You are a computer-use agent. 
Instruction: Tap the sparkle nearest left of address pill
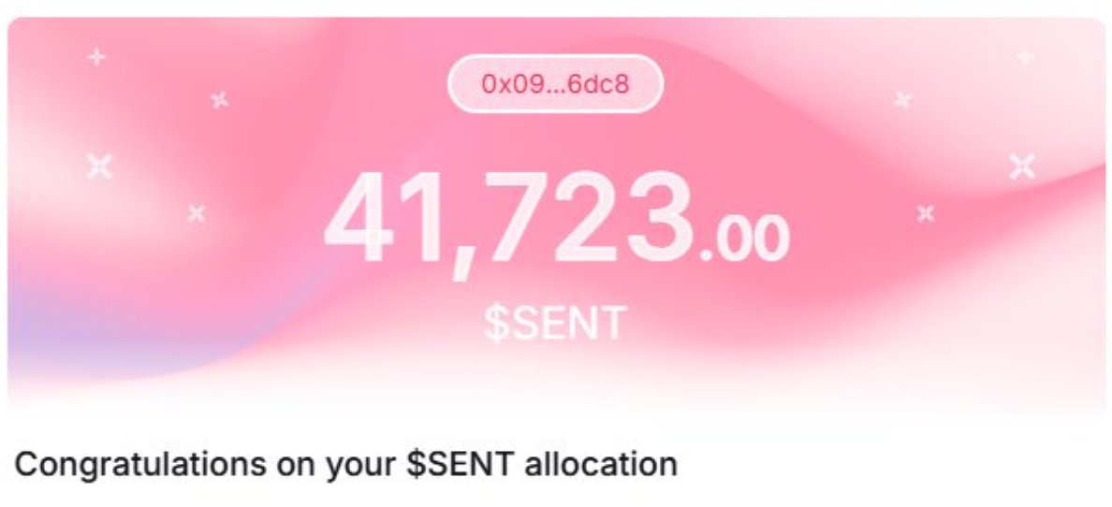tap(220, 99)
